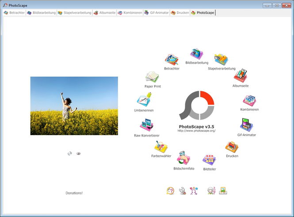Open the Betrachter viewer icon
This screenshot has width=294, height=217.
click(x=172, y=60)
